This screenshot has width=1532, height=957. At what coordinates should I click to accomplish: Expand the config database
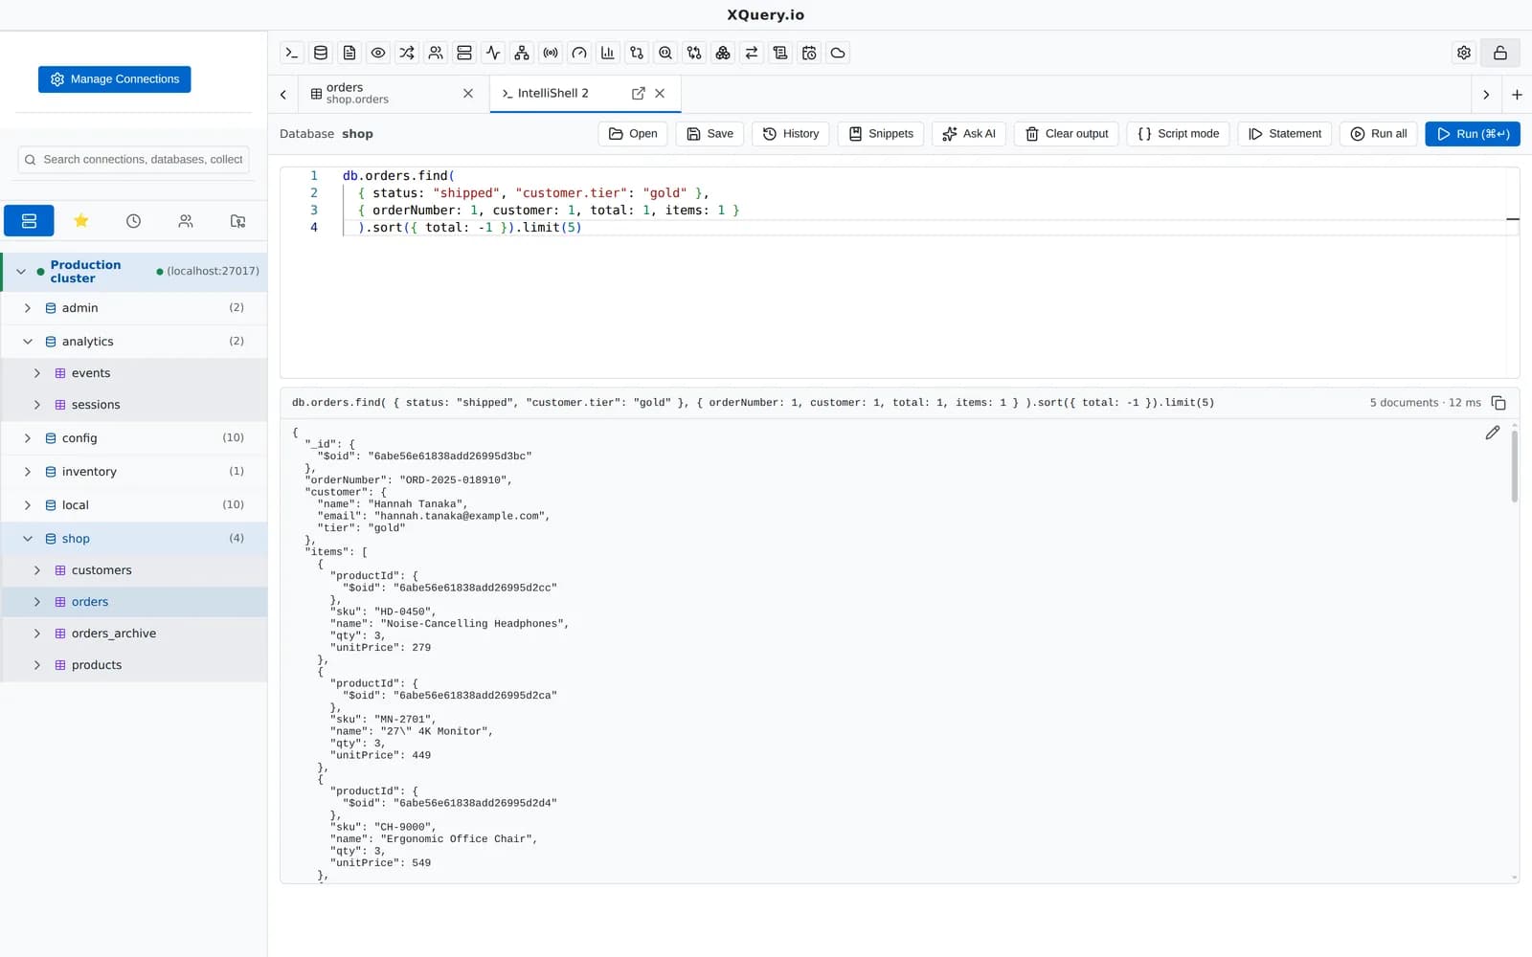point(28,438)
